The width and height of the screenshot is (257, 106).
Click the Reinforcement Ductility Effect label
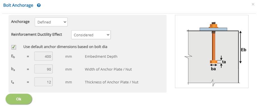(36, 35)
